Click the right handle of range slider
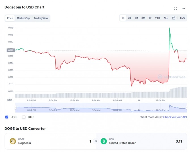Screen dimensions: 190x152 coord(187,107)
